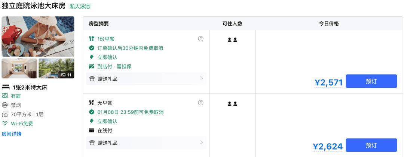The width and height of the screenshot is (404, 157).
Task: Click the ¥2,571 price for details
Action: 328,83
